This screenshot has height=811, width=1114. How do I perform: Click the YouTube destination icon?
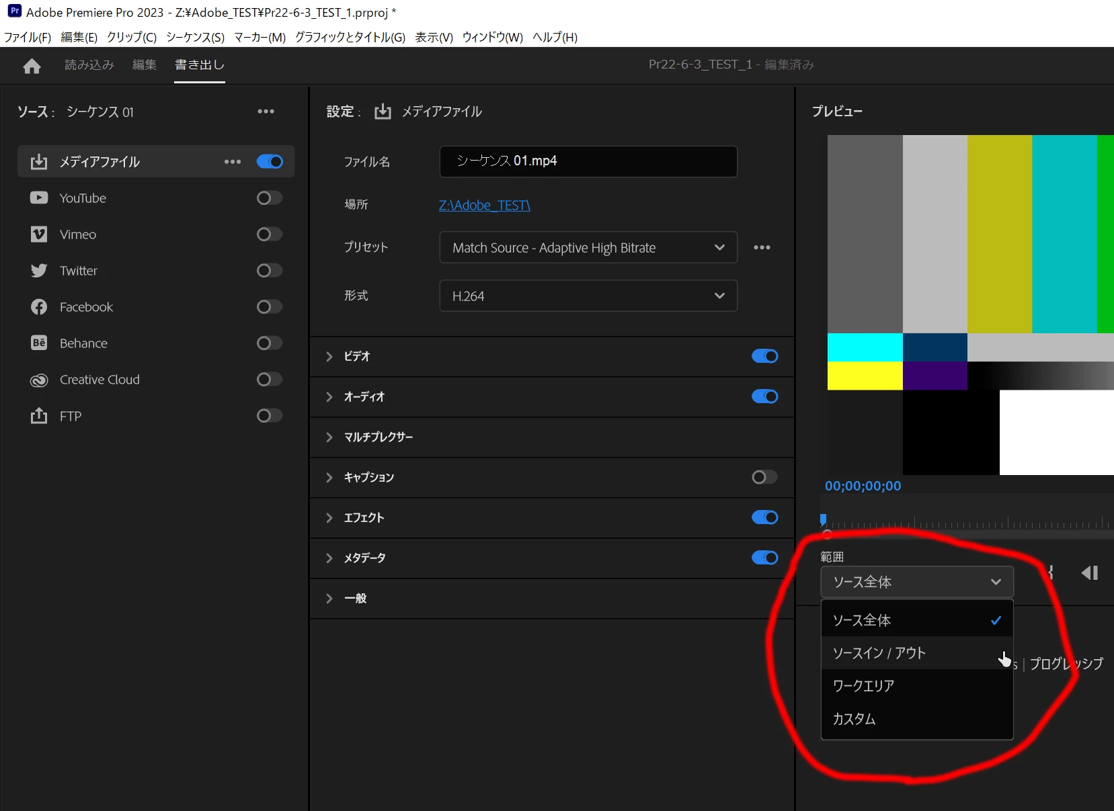point(39,198)
